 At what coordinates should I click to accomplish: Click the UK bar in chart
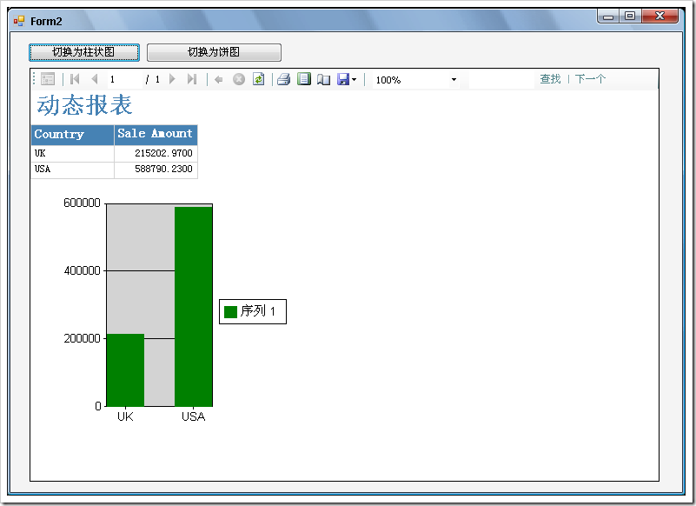coord(126,370)
